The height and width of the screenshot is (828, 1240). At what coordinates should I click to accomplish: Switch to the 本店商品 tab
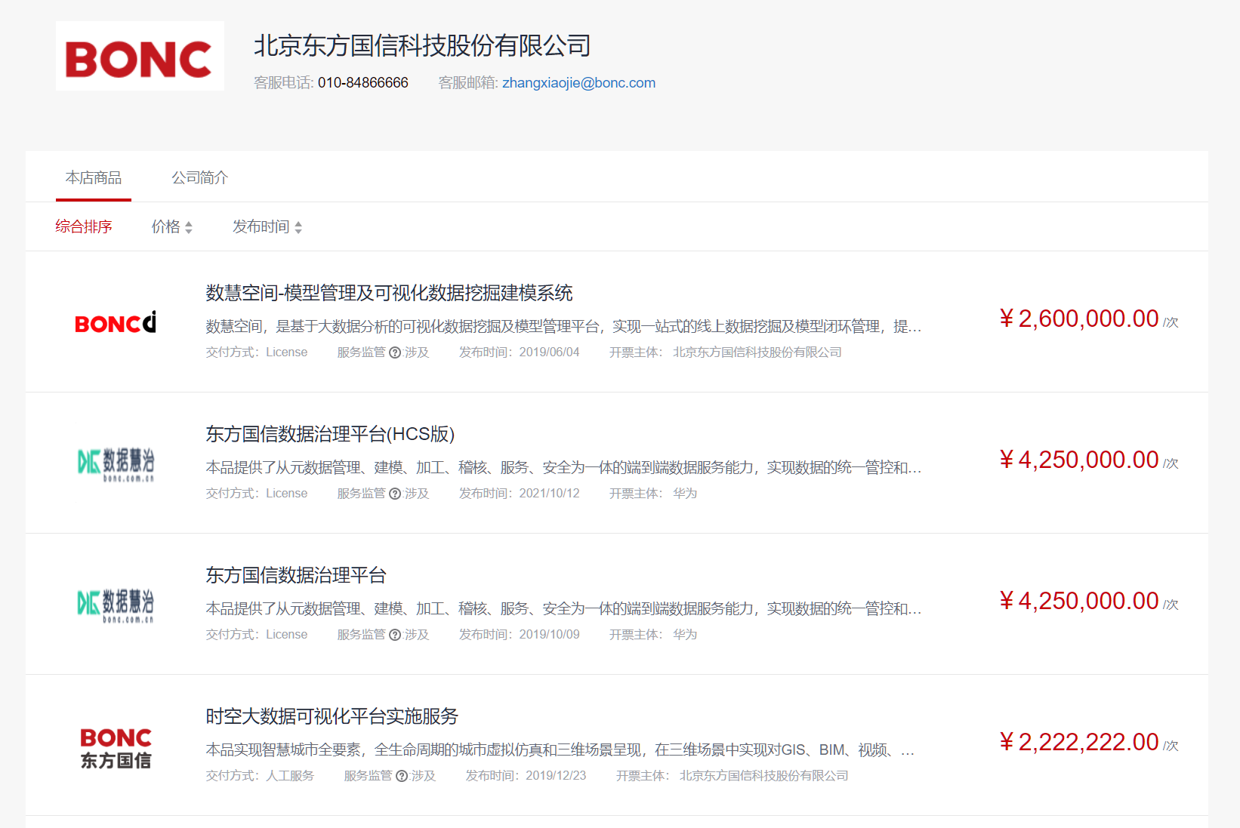pos(94,178)
